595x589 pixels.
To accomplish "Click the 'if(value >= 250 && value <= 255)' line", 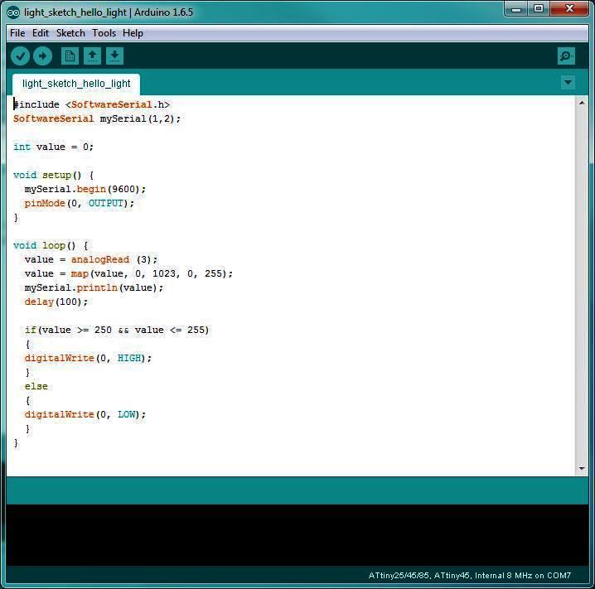I will [x=117, y=330].
